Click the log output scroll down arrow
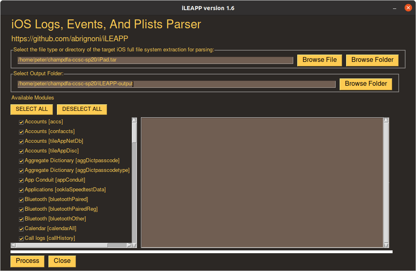 pos(386,245)
